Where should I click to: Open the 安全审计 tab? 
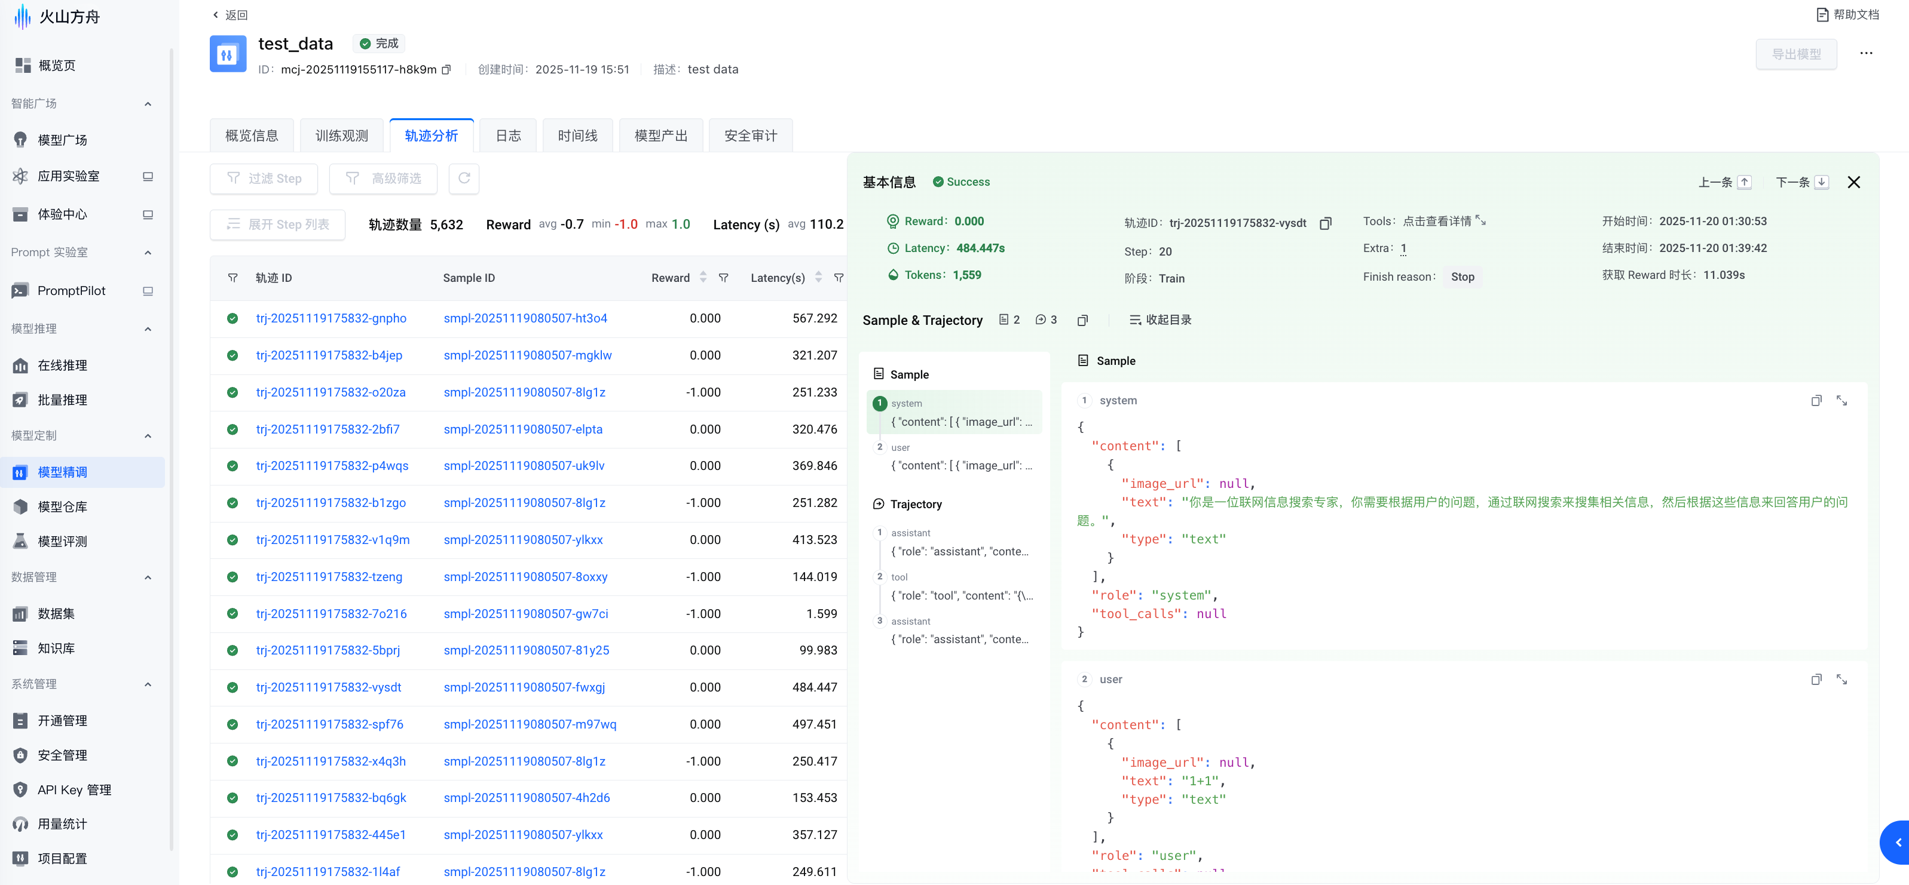pos(750,136)
